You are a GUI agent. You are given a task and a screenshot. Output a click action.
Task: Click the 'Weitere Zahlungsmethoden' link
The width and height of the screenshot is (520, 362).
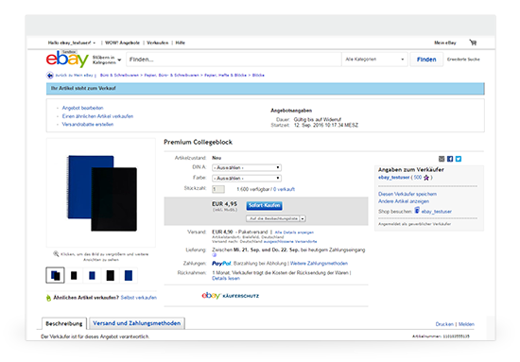(x=319, y=263)
